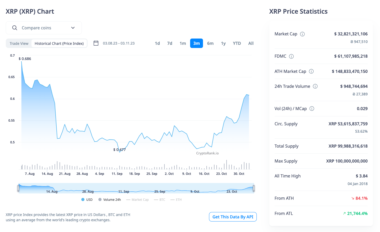Click the right navigator range handle
The width and height of the screenshot is (380, 232).
[x=254, y=188]
